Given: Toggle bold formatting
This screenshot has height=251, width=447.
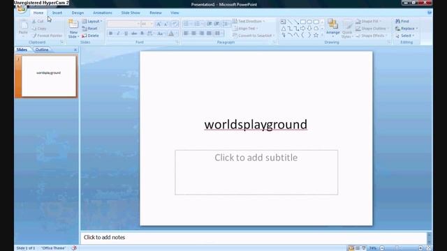Looking at the screenshot, I should pos(110,33).
